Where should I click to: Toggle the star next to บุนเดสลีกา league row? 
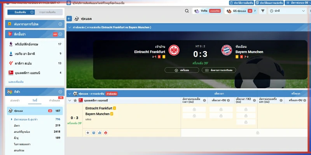pos(75,100)
